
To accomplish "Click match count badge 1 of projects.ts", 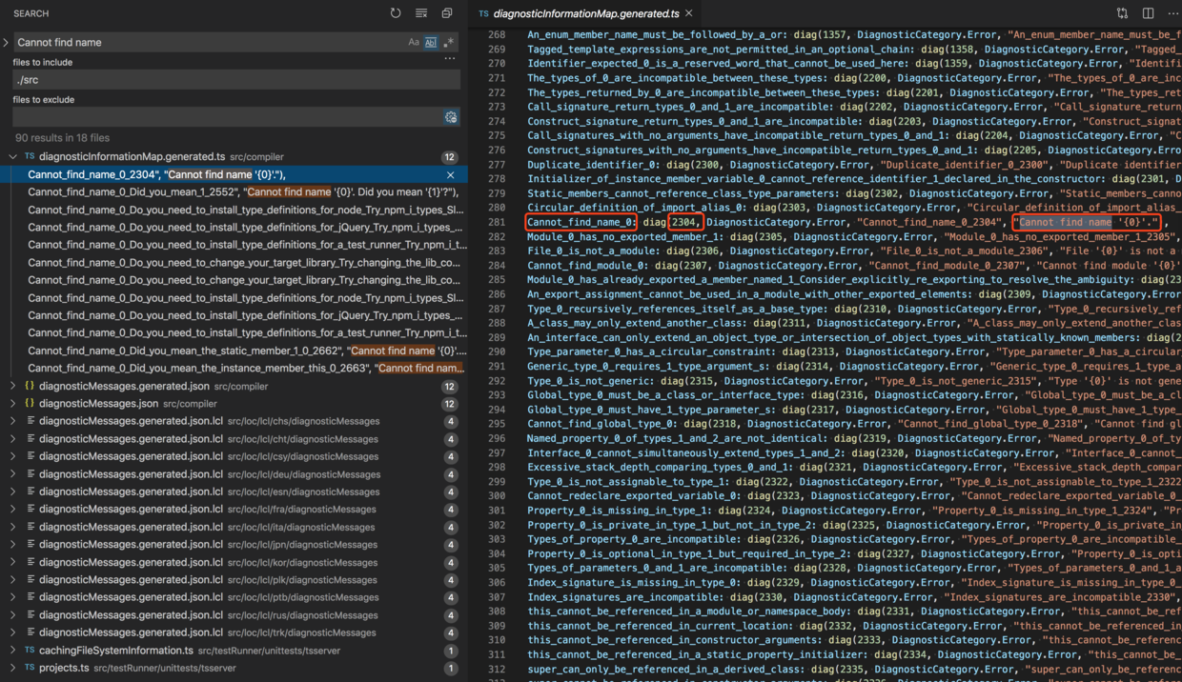I will [x=451, y=669].
